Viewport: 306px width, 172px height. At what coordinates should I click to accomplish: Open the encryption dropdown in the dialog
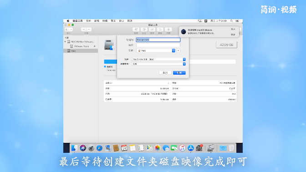click(x=158, y=59)
